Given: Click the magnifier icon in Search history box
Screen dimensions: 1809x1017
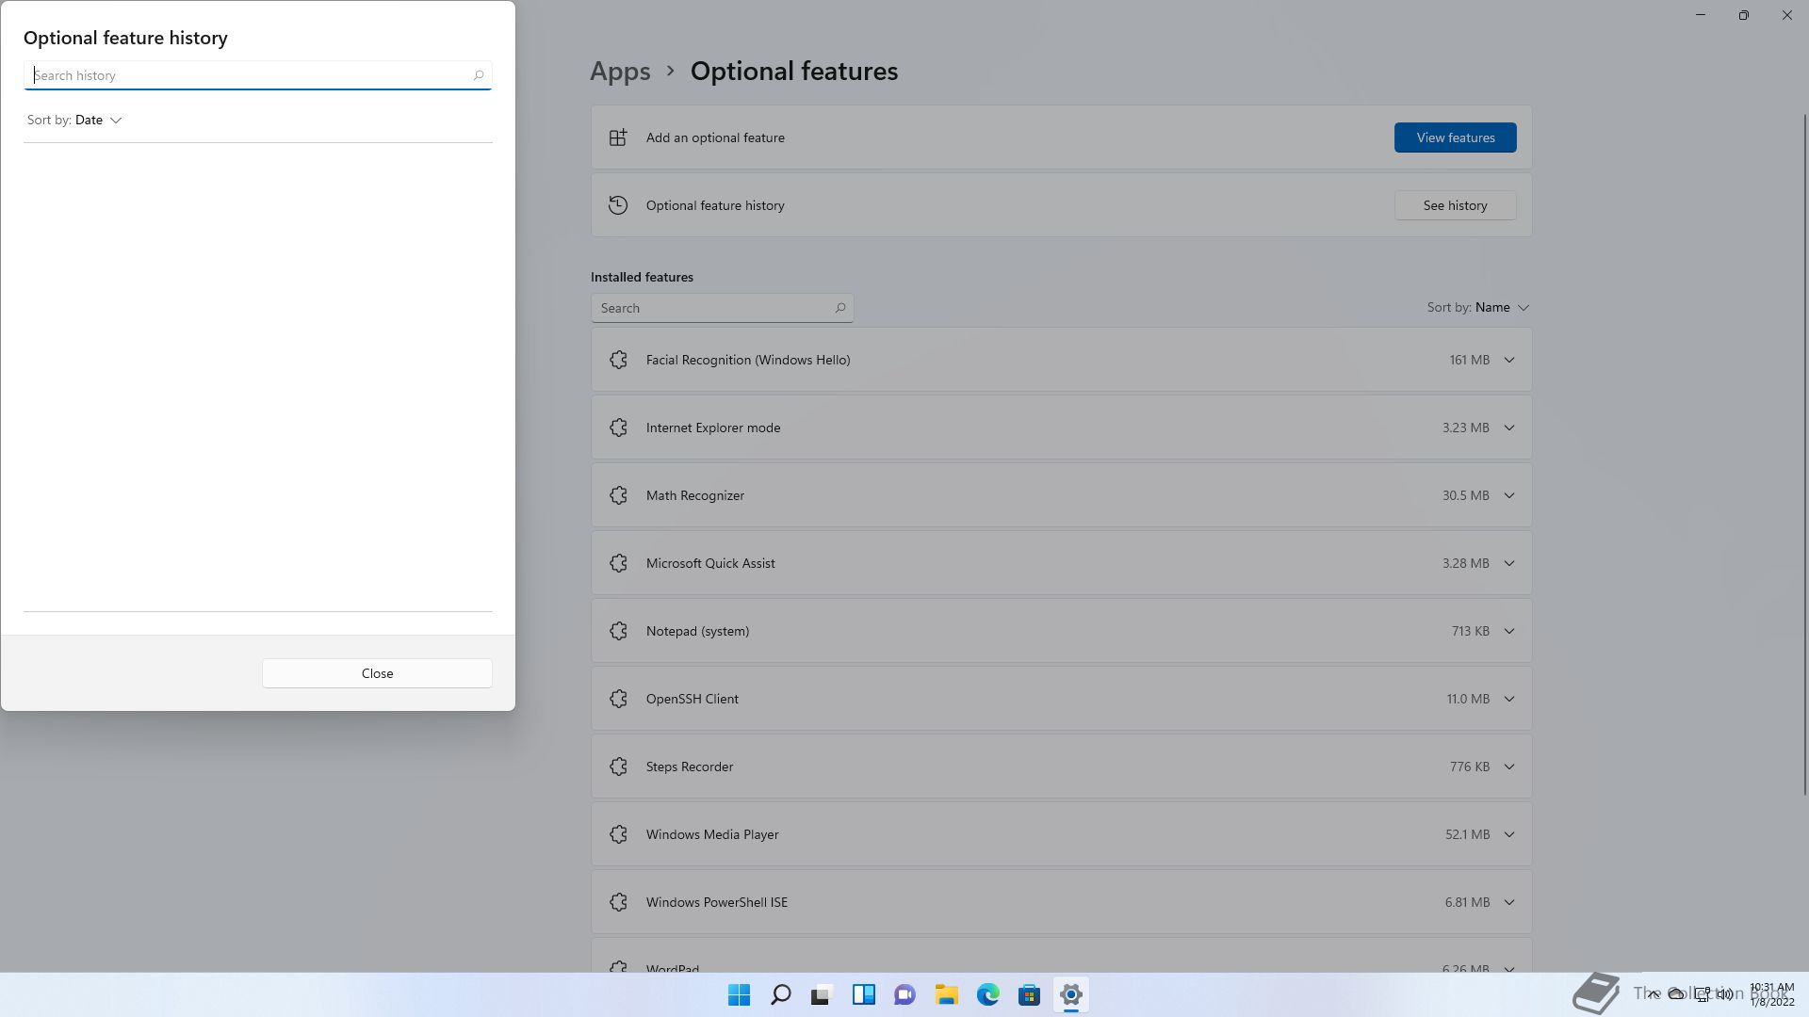Looking at the screenshot, I should 479,75.
